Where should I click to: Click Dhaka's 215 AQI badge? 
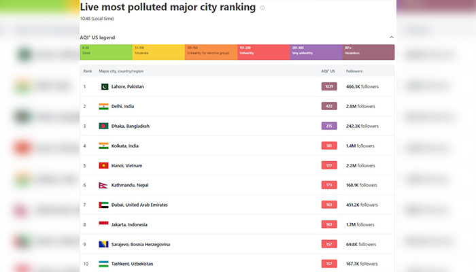(x=329, y=126)
